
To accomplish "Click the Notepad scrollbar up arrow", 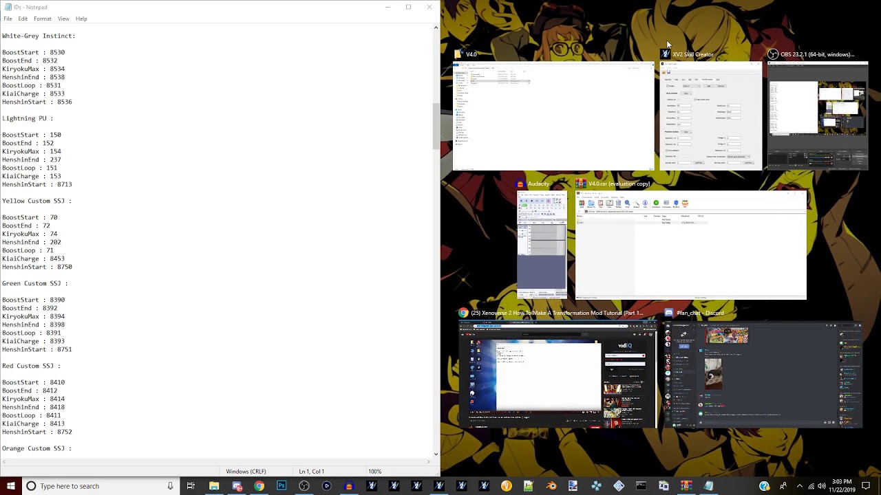I will (x=436, y=27).
